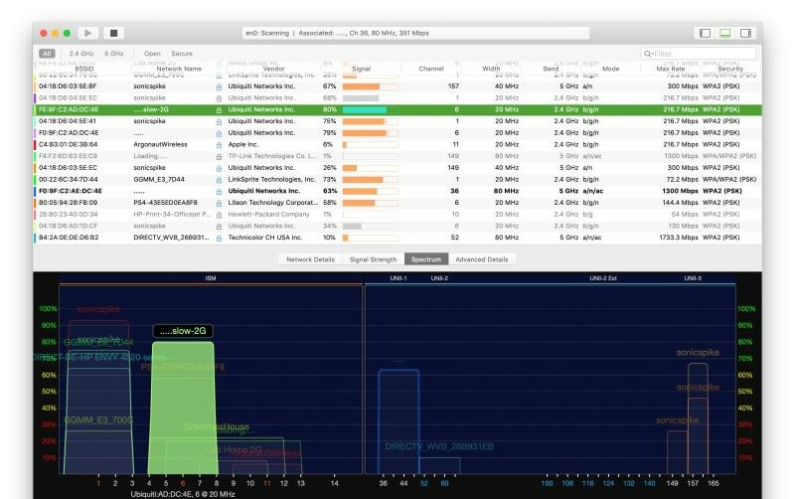The image size is (795, 499).
Task: Toggle the Open networks filter
Action: tap(152, 54)
